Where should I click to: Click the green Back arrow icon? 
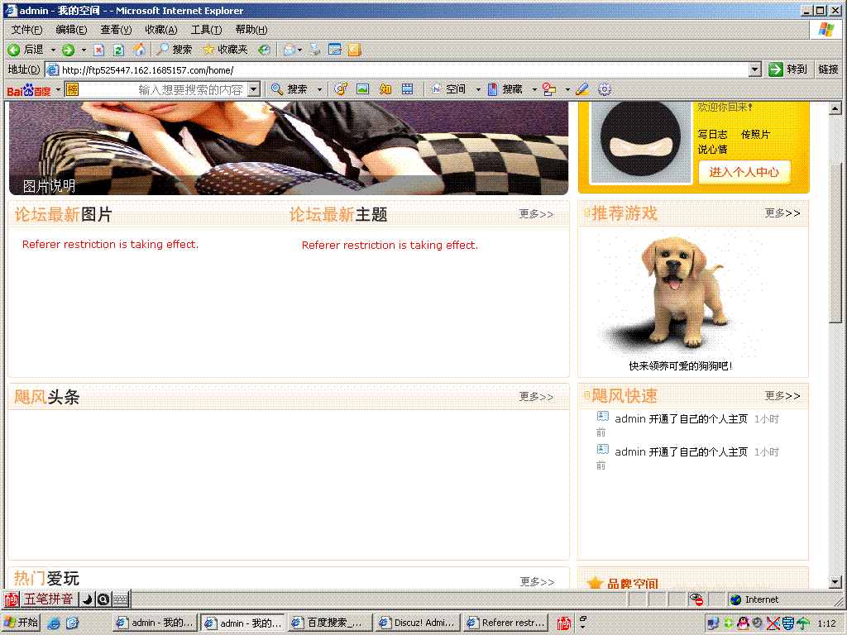coord(14,50)
